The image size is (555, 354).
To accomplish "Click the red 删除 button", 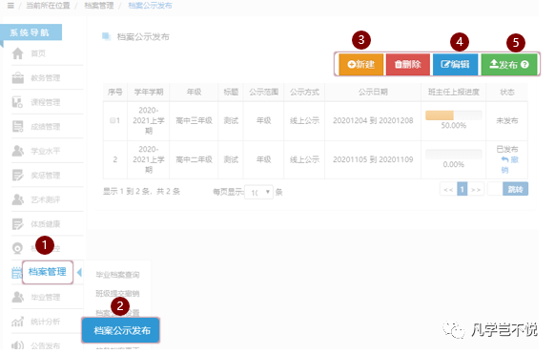I will pyautogui.click(x=408, y=65).
